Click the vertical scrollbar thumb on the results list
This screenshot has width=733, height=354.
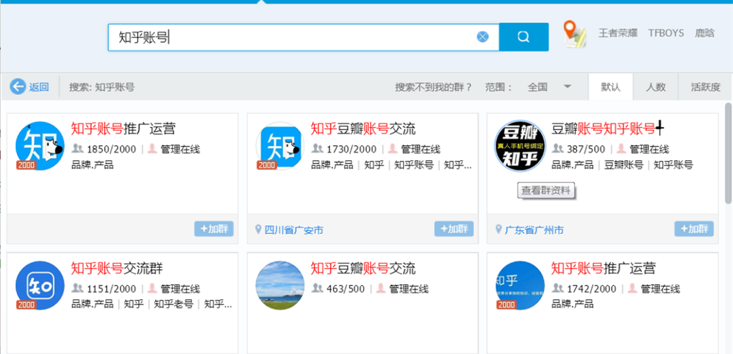(x=728, y=153)
